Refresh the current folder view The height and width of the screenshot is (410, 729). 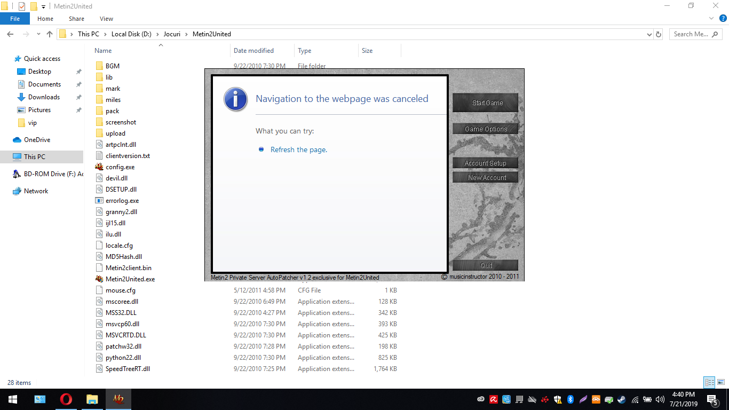[659, 34]
